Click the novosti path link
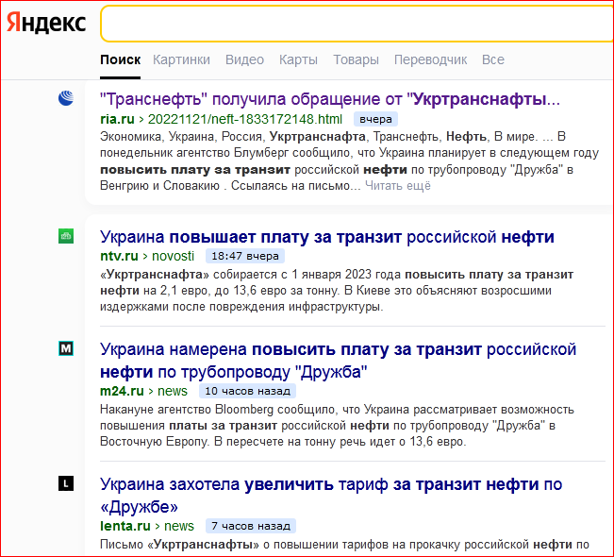The height and width of the screenshot is (557, 614). point(174,256)
